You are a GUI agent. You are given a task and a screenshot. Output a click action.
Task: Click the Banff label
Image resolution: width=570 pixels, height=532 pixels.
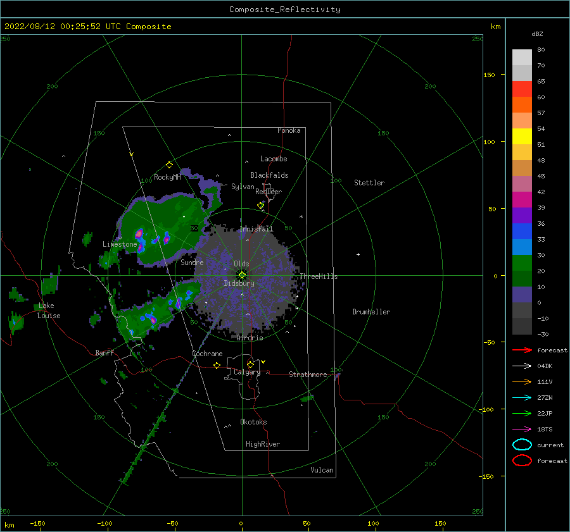pos(104,352)
